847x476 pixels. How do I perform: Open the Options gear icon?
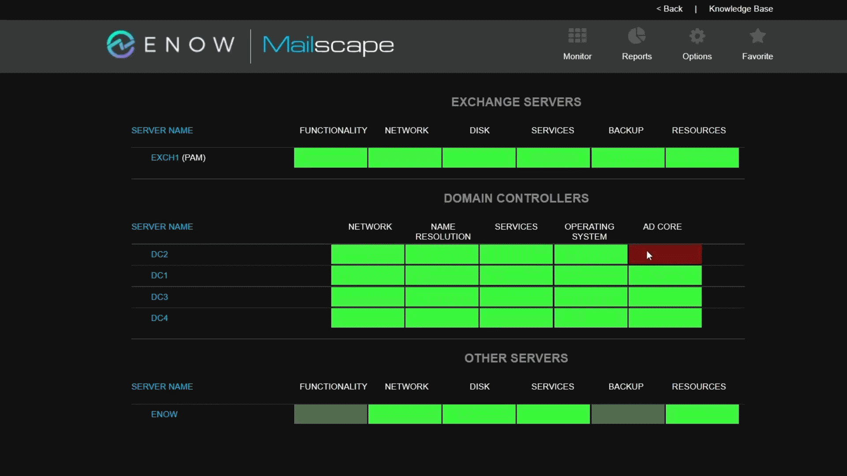point(697,36)
